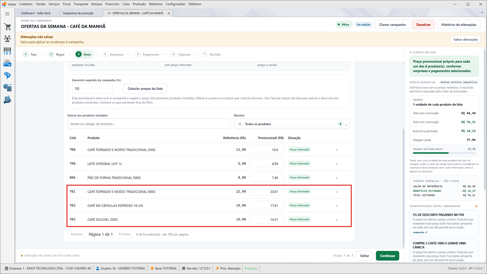This screenshot has width=487, height=274.
Task: Go to the Empresas wizard step
Action: [113, 54]
